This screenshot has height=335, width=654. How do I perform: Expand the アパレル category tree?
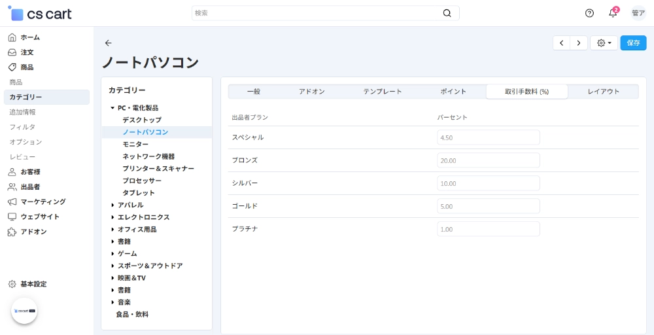[112, 205]
